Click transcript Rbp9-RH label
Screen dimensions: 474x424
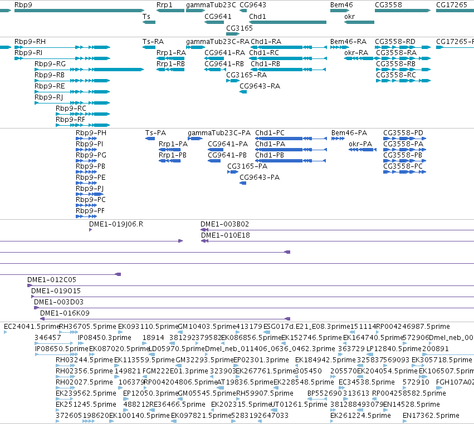coord(30,41)
